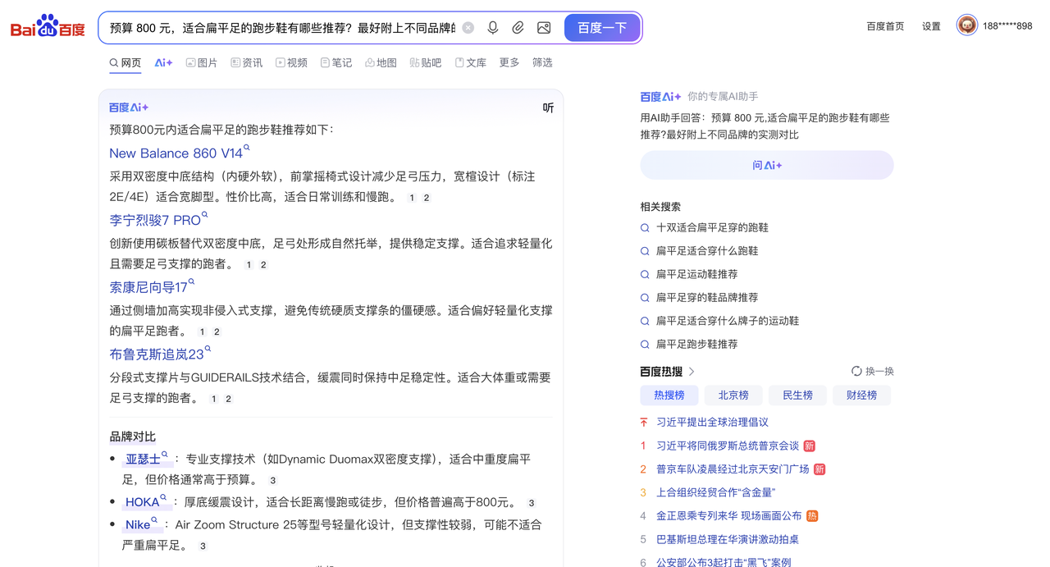Switch to the 文库 tab
Image resolution: width=1050 pixels, height=567 pixels.
tap(471, 62)
